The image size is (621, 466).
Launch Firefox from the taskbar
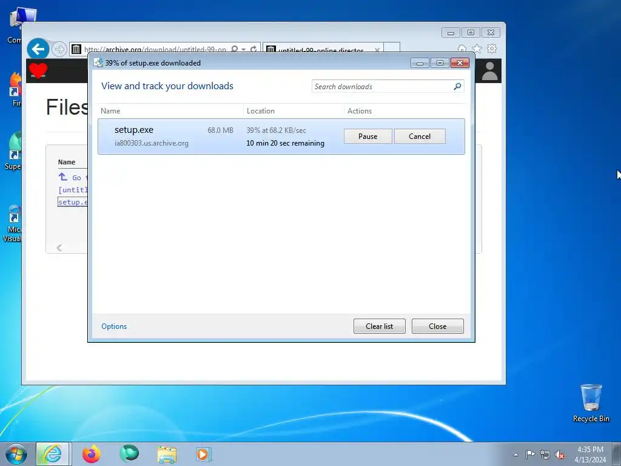(91, 454)
